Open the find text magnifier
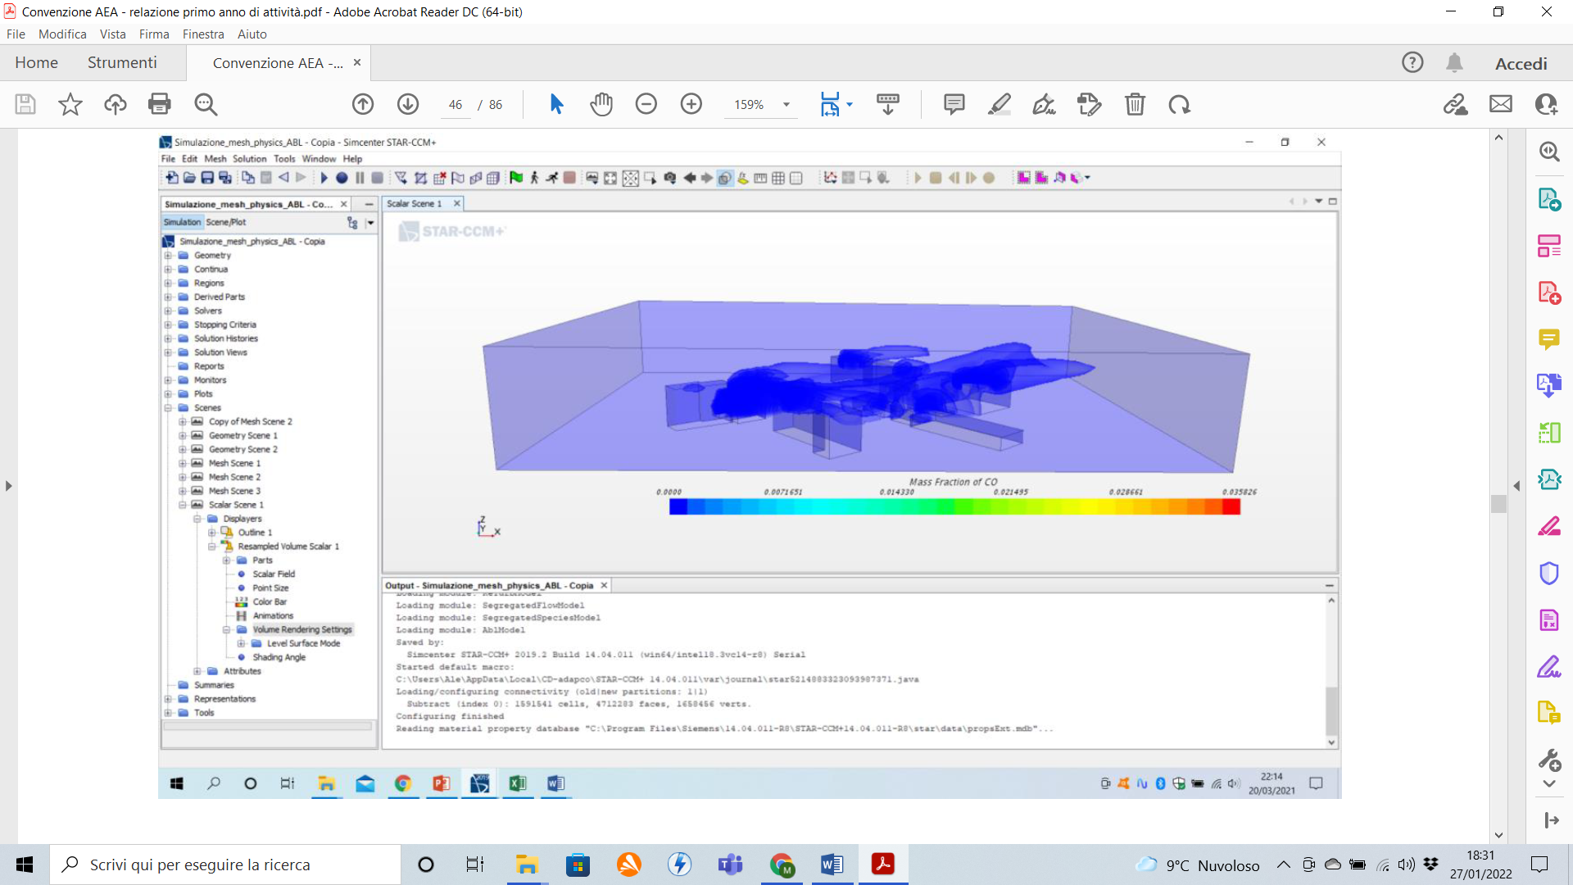The height and width of the screenshot is (885, 1573). tap(206, 104)
